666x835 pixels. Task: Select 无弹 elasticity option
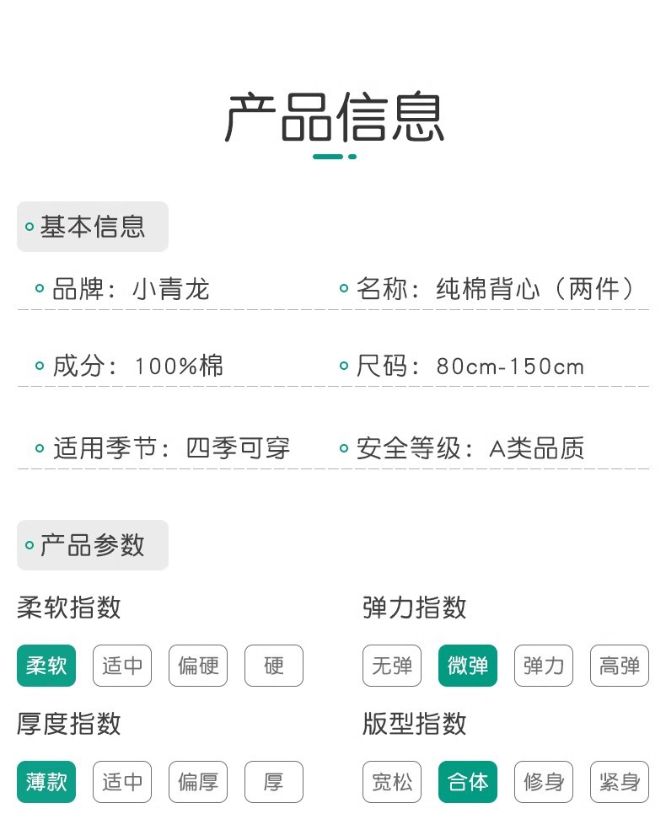click(x=392, y=666)
